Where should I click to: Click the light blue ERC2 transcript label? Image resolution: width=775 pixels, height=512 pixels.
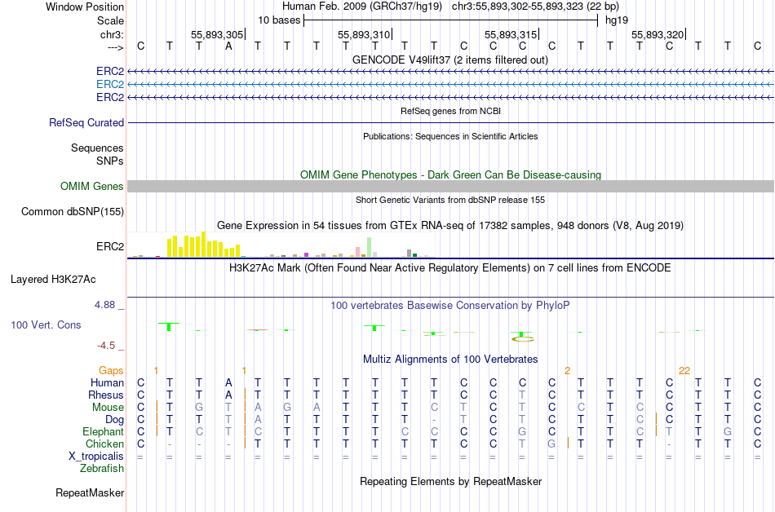click(110, 85)
